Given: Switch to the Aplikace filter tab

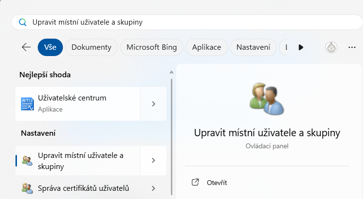Looking at the screenshot, I should [207, 47].
